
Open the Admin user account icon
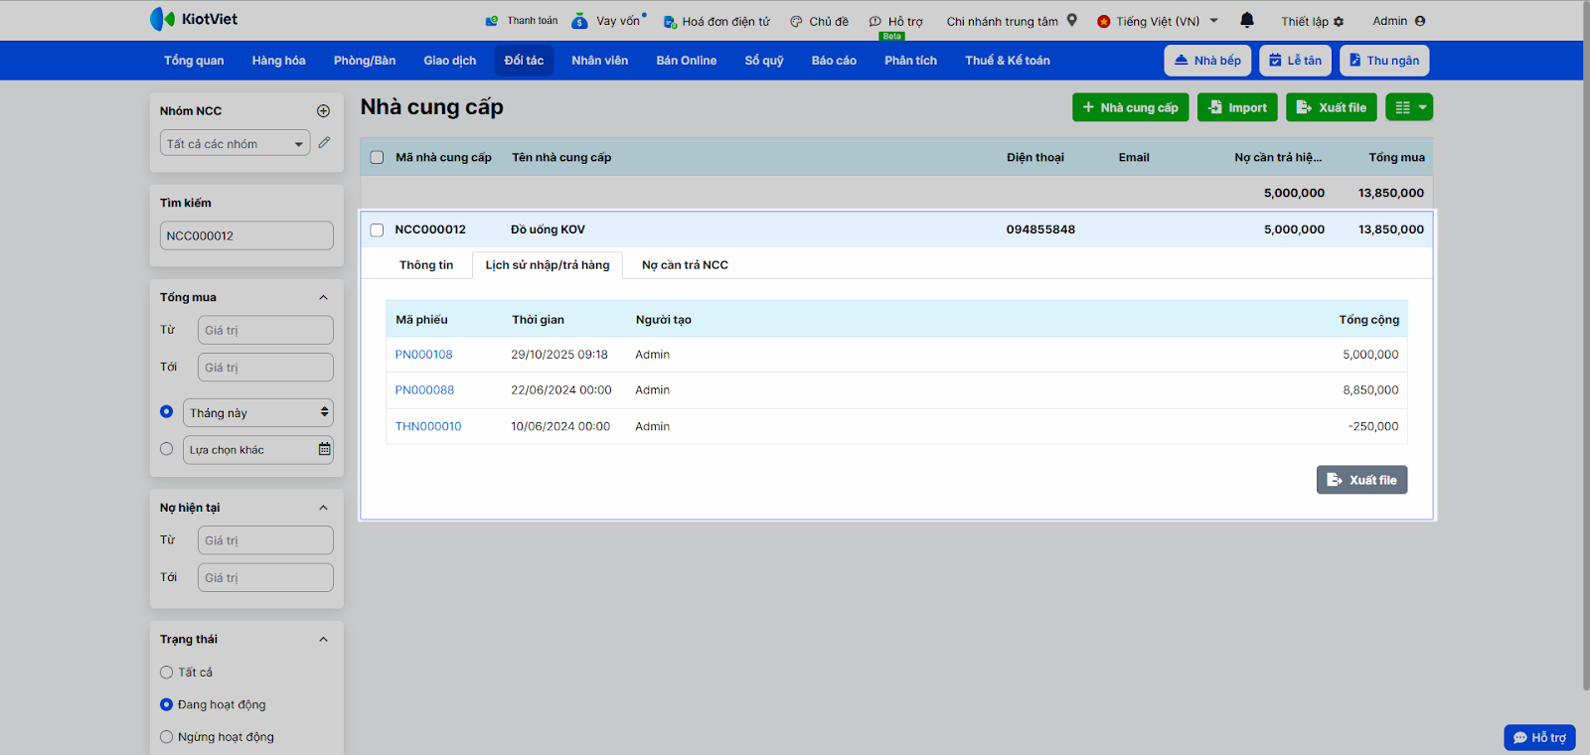coord(1420,21)
